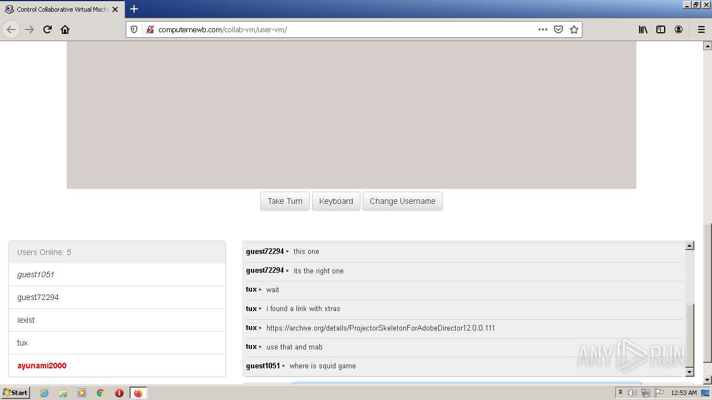
Task: Click the 'i found a link with xtras' message
Action: tap(303, 309)
